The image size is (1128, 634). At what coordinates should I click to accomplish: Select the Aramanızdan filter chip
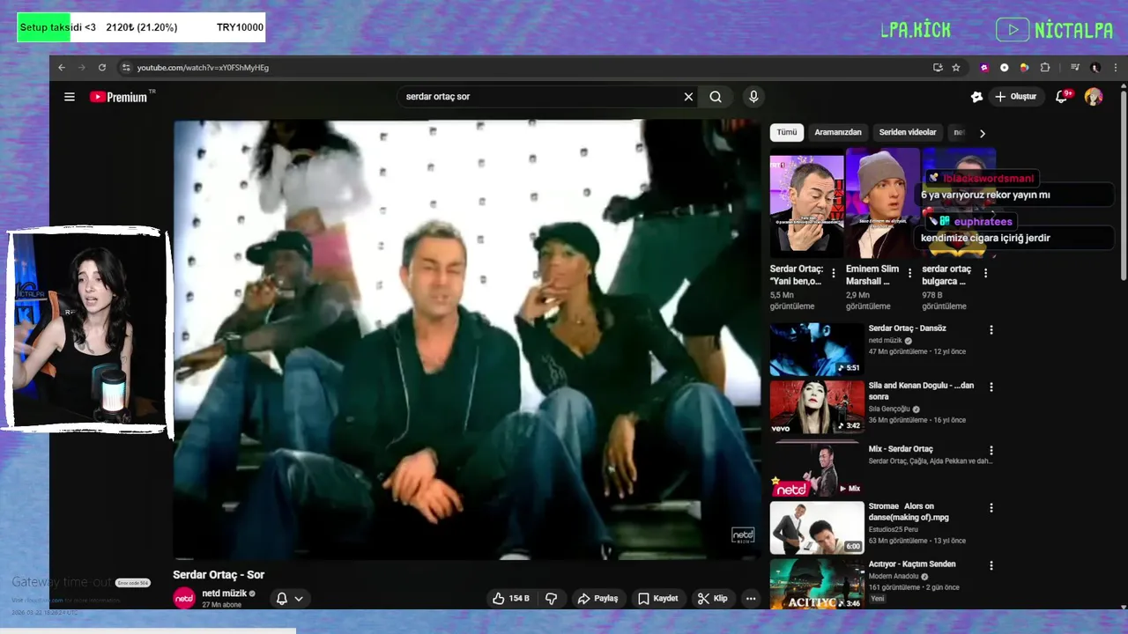coord(837,133)
